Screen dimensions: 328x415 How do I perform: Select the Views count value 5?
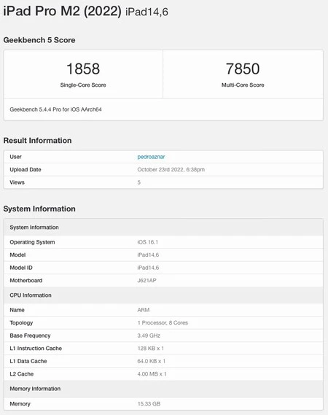point(139,182)
